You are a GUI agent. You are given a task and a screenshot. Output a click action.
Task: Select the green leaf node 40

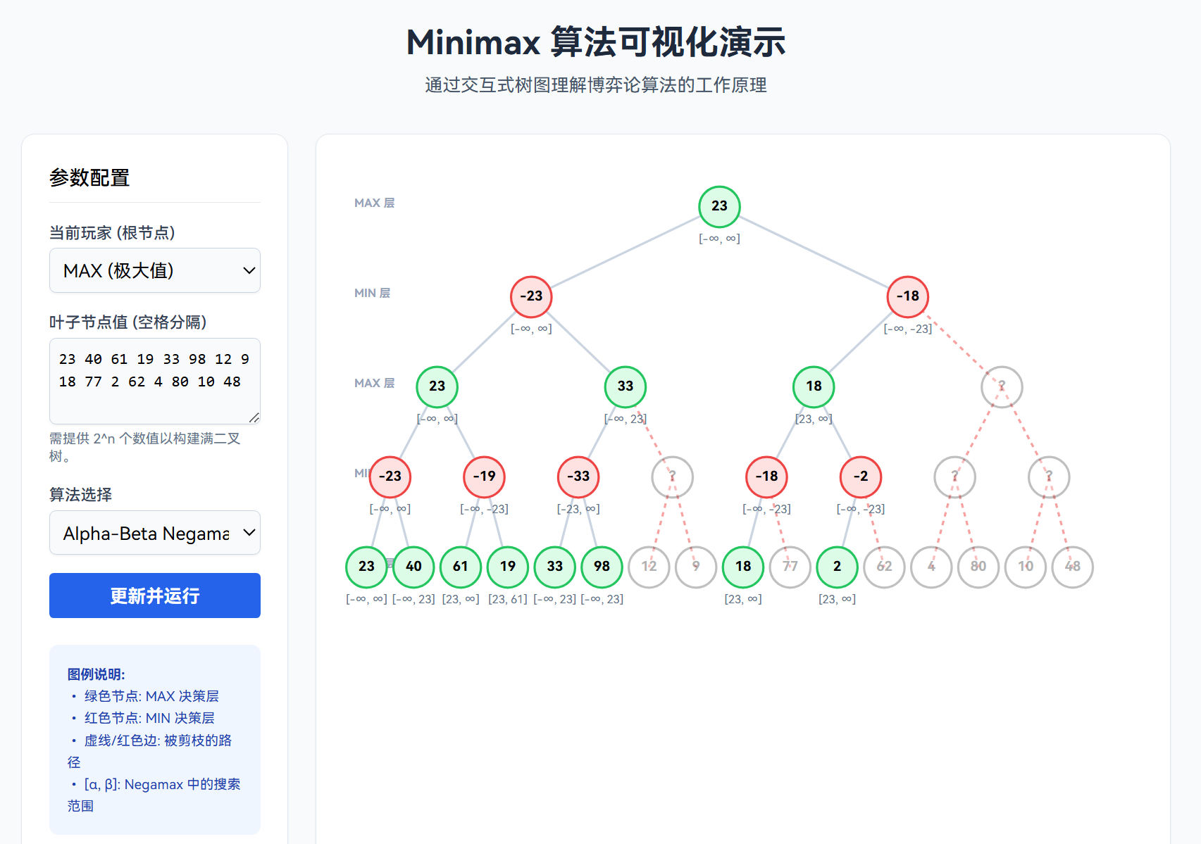tap(413, 567)
